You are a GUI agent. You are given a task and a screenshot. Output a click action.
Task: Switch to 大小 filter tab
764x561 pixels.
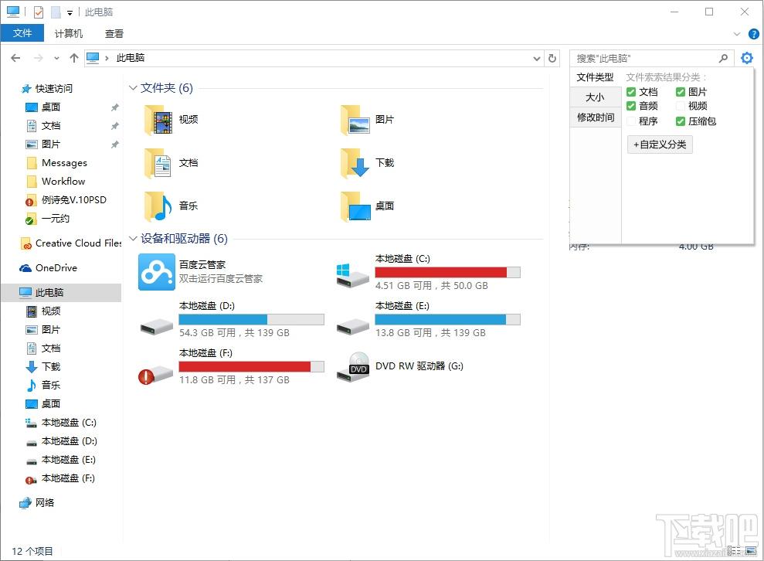click(596, 97)
